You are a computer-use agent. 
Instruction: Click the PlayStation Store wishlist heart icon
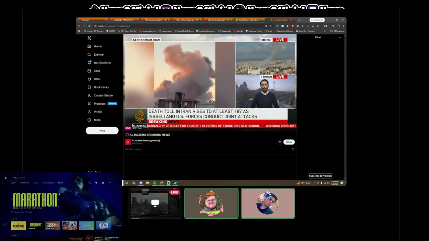click(x=96, y=183)
